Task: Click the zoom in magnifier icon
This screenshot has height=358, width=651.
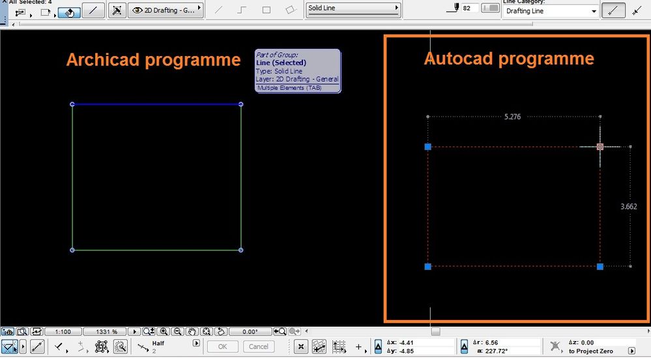Action: point(164,331)
